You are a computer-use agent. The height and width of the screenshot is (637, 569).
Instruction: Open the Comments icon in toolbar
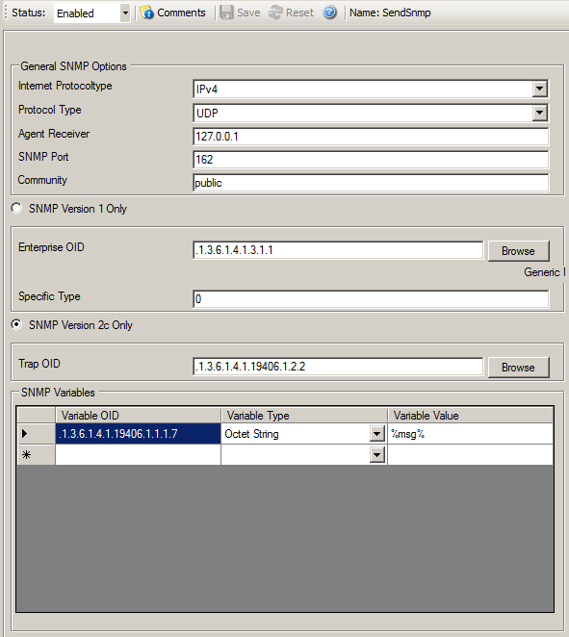[146, 13]
